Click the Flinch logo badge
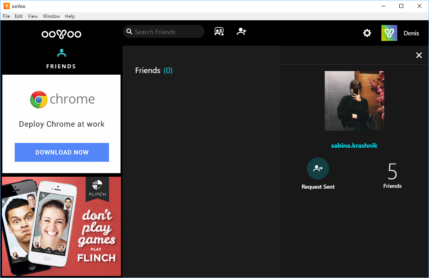This screenshot has height=278, width=429. coord(98,189)
